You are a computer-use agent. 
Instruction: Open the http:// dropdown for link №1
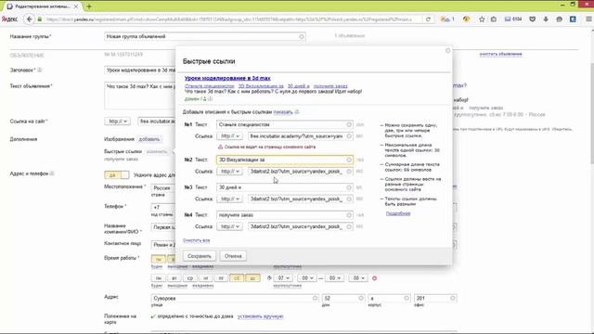229,136
